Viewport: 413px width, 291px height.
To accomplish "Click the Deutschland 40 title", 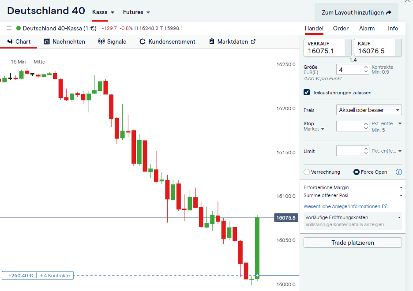I will 46,11.
